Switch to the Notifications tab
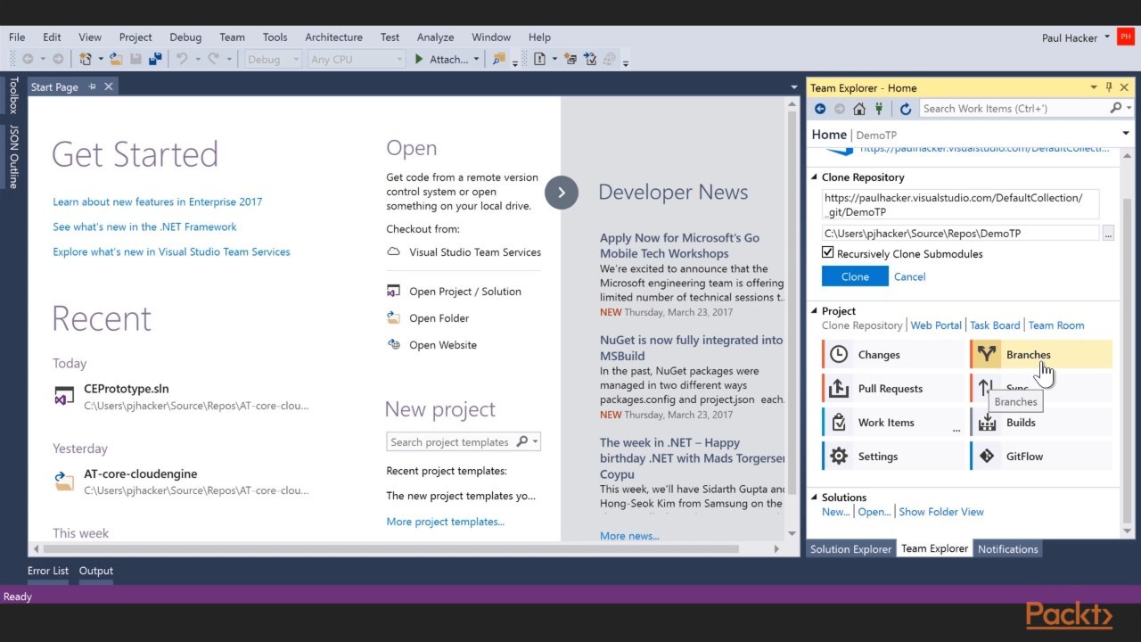This screenshot has height=642, width=1141. coord(1007,549)
